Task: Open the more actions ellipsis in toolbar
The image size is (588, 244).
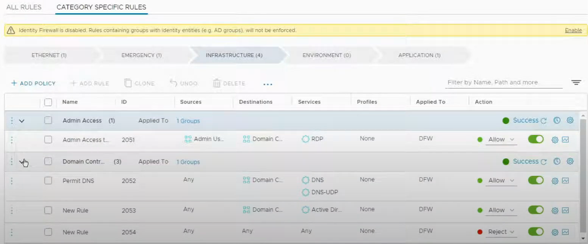Action: click(268, 84)
